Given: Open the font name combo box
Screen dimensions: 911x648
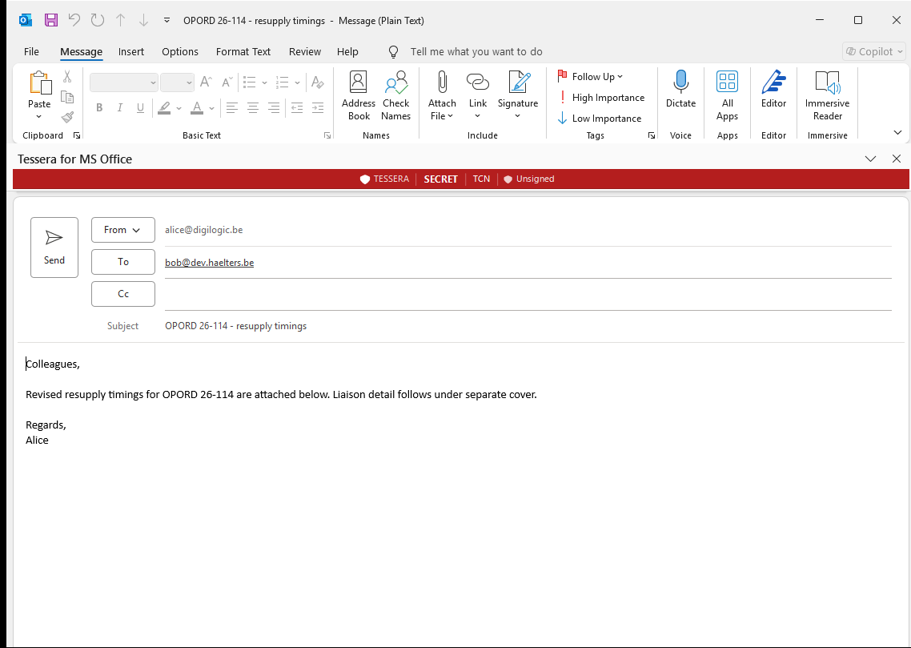Looking at the screenshot, I should click(124, 83).
